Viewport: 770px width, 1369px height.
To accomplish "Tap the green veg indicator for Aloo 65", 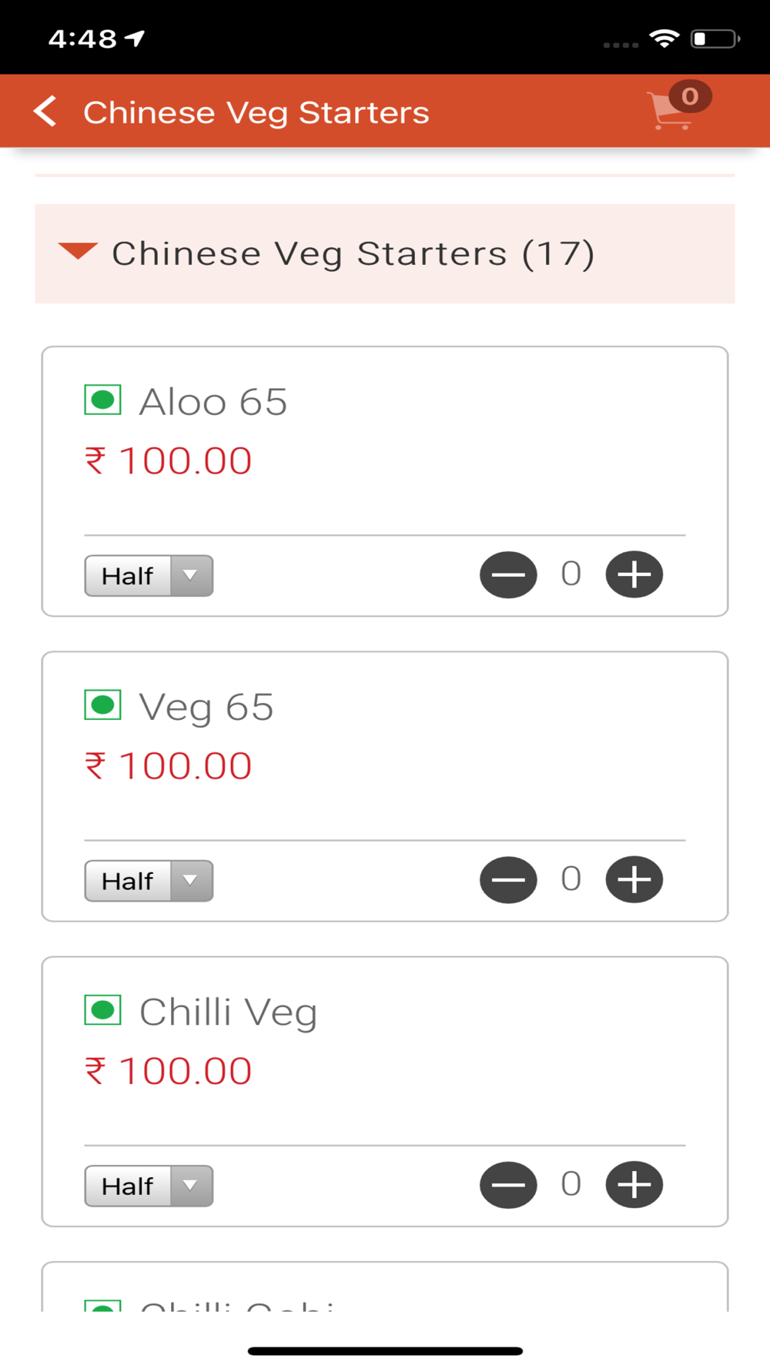I will tap(102, 400).
